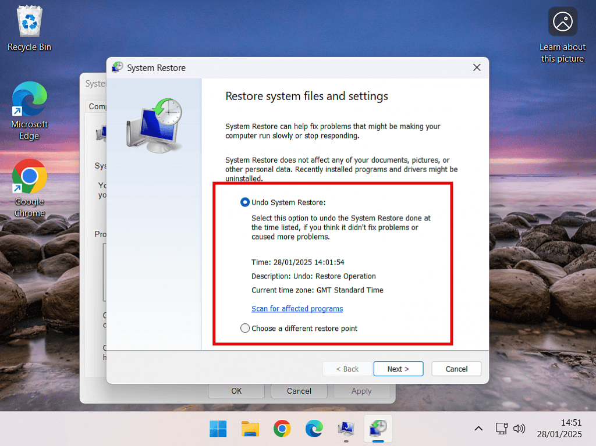Click the 'Scan for affected programs' link
The image size is (596, 446).
[297, 309]
